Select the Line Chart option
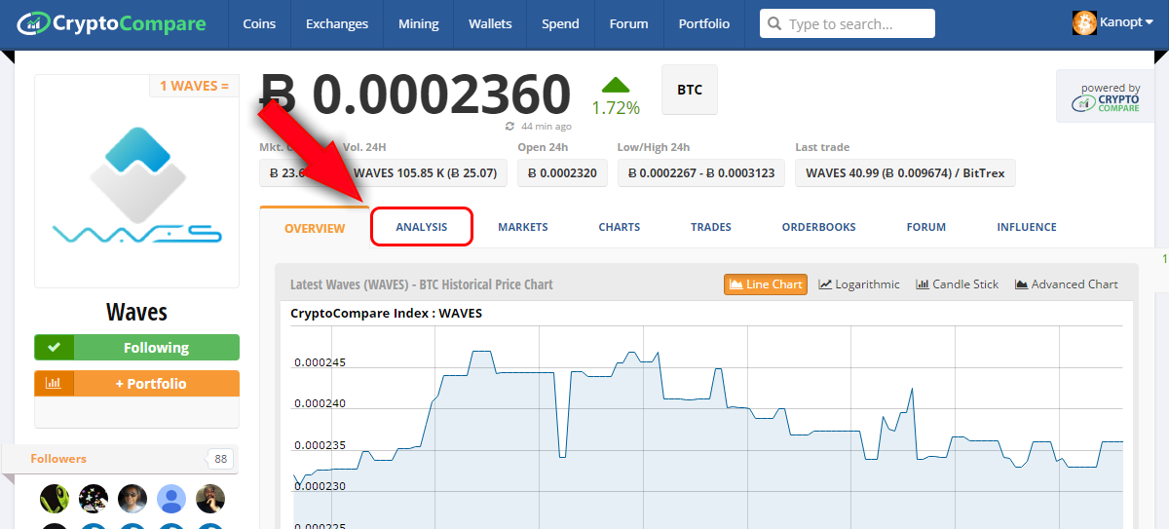 coord(765,284)
